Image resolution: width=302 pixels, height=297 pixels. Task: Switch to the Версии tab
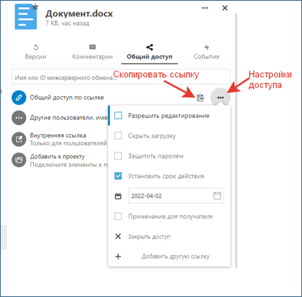tap(35, 52)
